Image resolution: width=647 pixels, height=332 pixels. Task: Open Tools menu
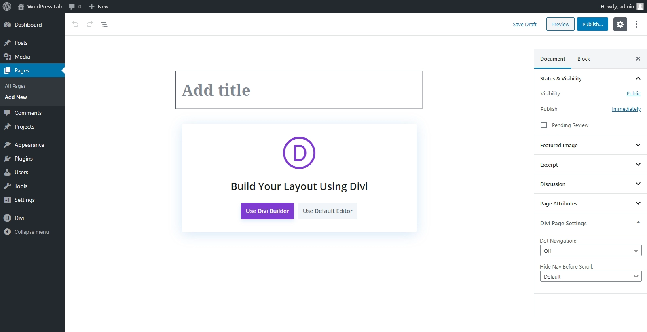point(32,186)
